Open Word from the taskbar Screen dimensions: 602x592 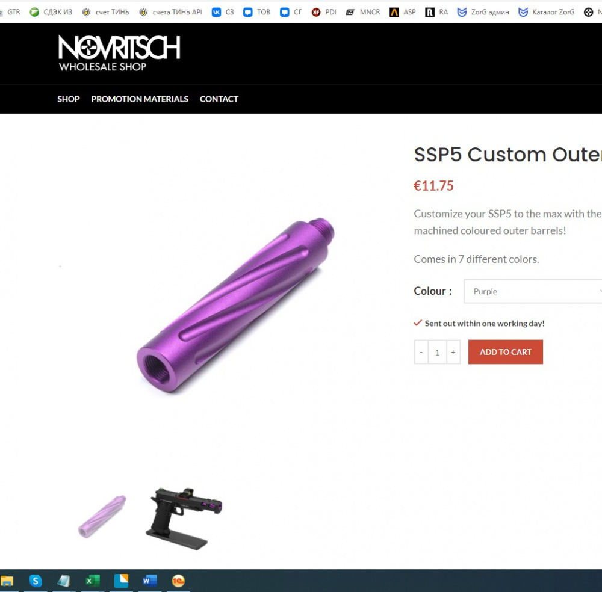150,581
